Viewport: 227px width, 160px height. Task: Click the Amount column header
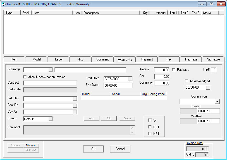click(158, 13)
